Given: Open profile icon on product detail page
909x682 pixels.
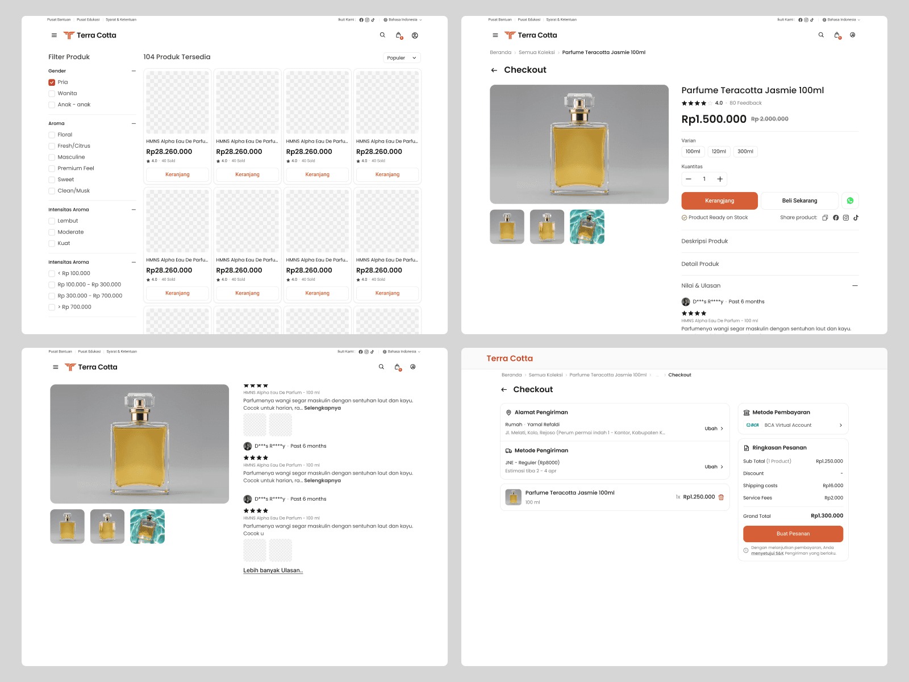Looking at the screenshot, I should (x=853, y=35).
